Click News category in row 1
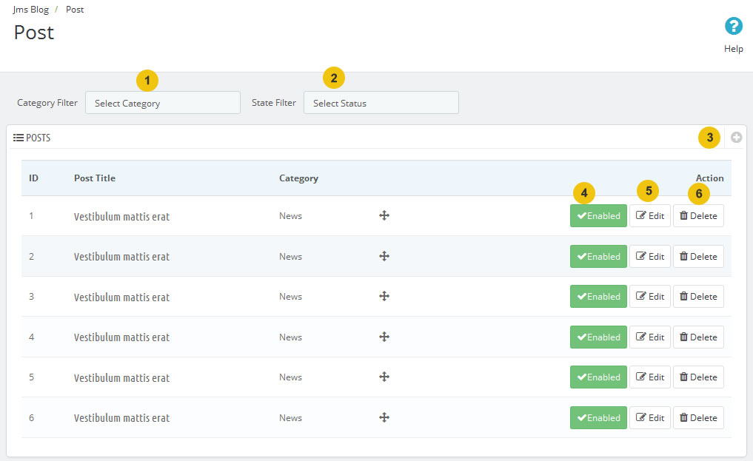753x461 pixels. tap(290, 216)
